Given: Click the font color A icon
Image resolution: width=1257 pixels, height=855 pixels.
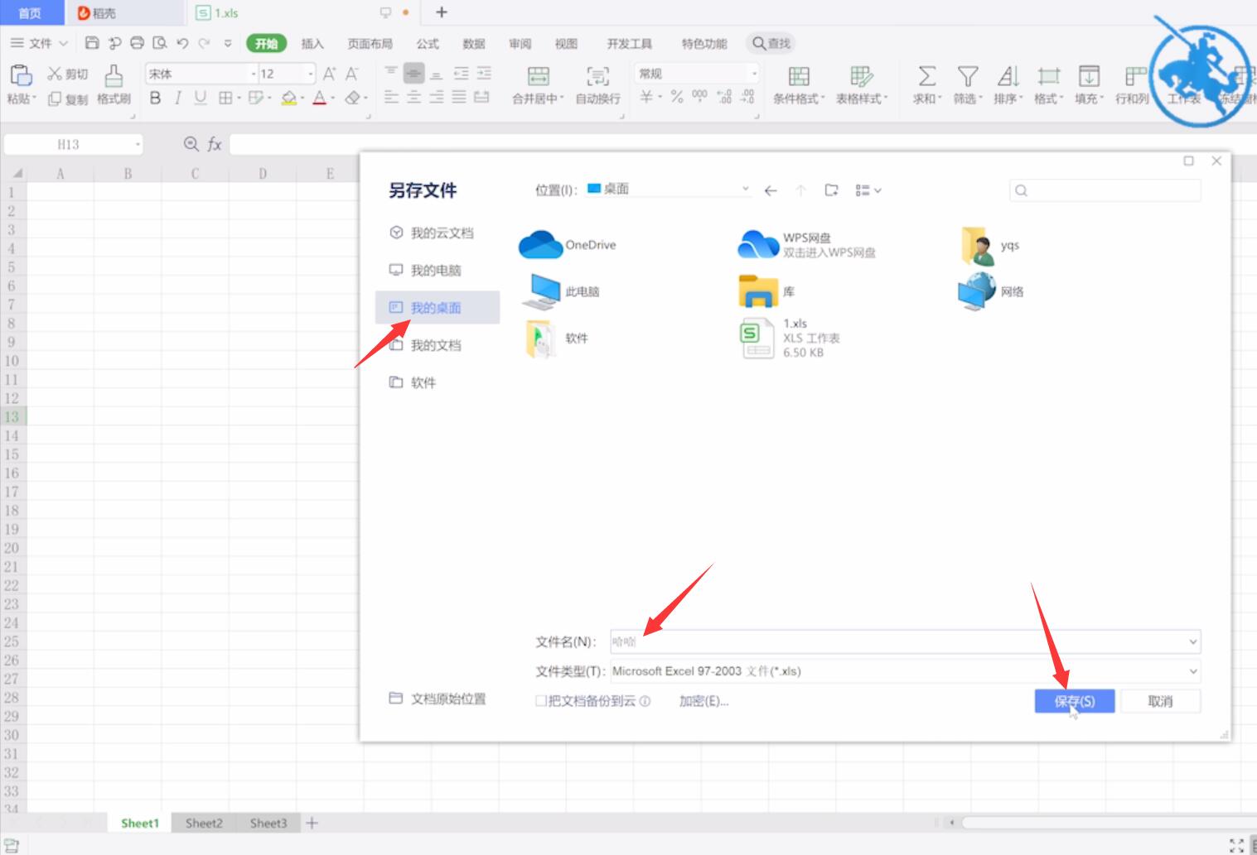Looking at the screenshot, I should (x=320, y=98).
